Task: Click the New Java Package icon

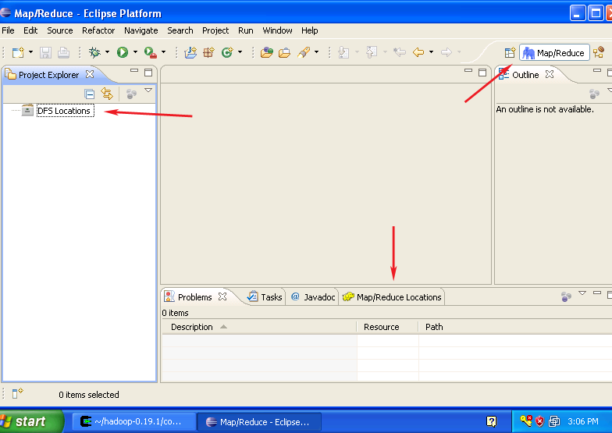Action: [x=209, y=52]
